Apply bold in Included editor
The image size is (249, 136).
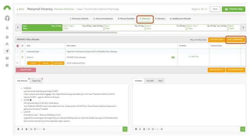[x=136, y=129]
